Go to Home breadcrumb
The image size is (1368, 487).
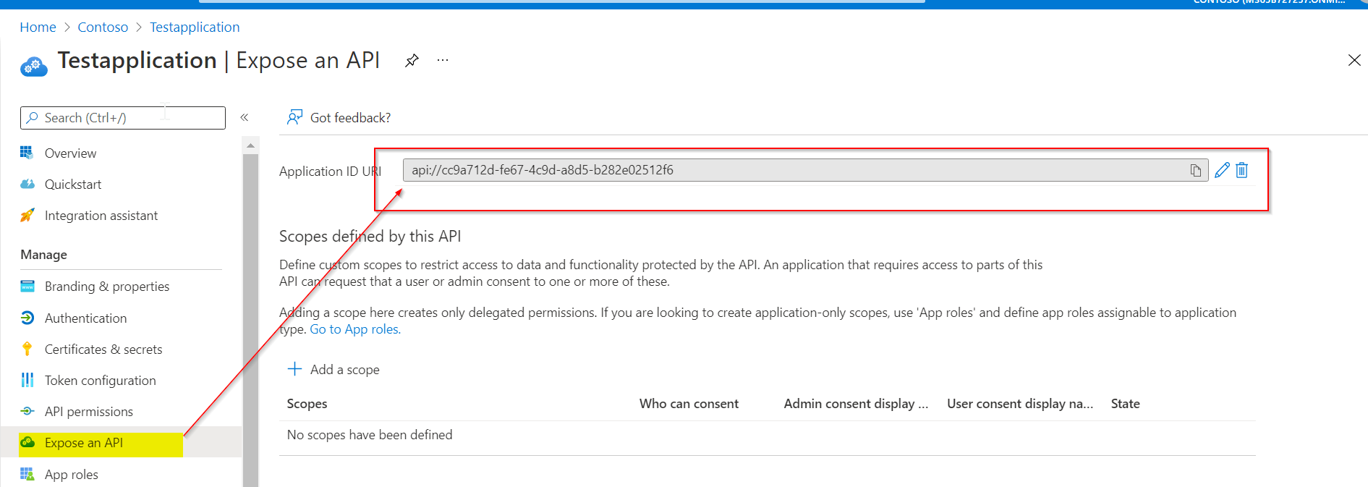38,27
